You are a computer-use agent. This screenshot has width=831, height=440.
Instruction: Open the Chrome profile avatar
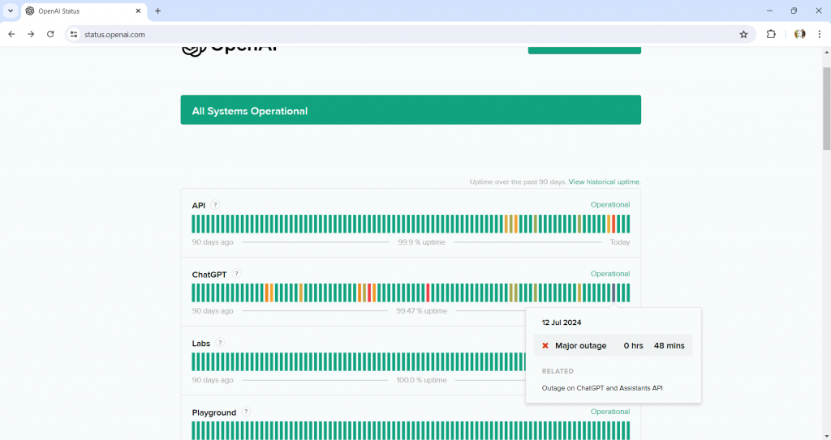pos(800,34)
